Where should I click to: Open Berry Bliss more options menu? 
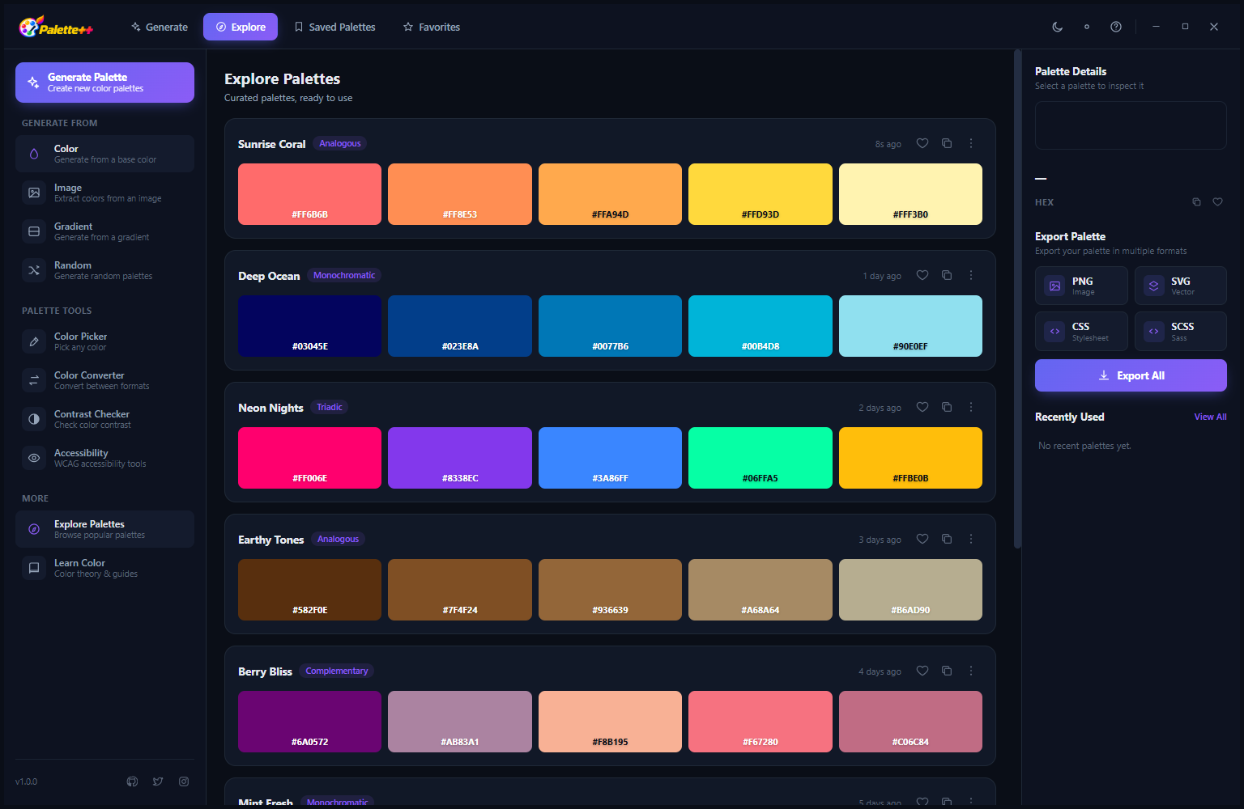click(x=970, y=671)
